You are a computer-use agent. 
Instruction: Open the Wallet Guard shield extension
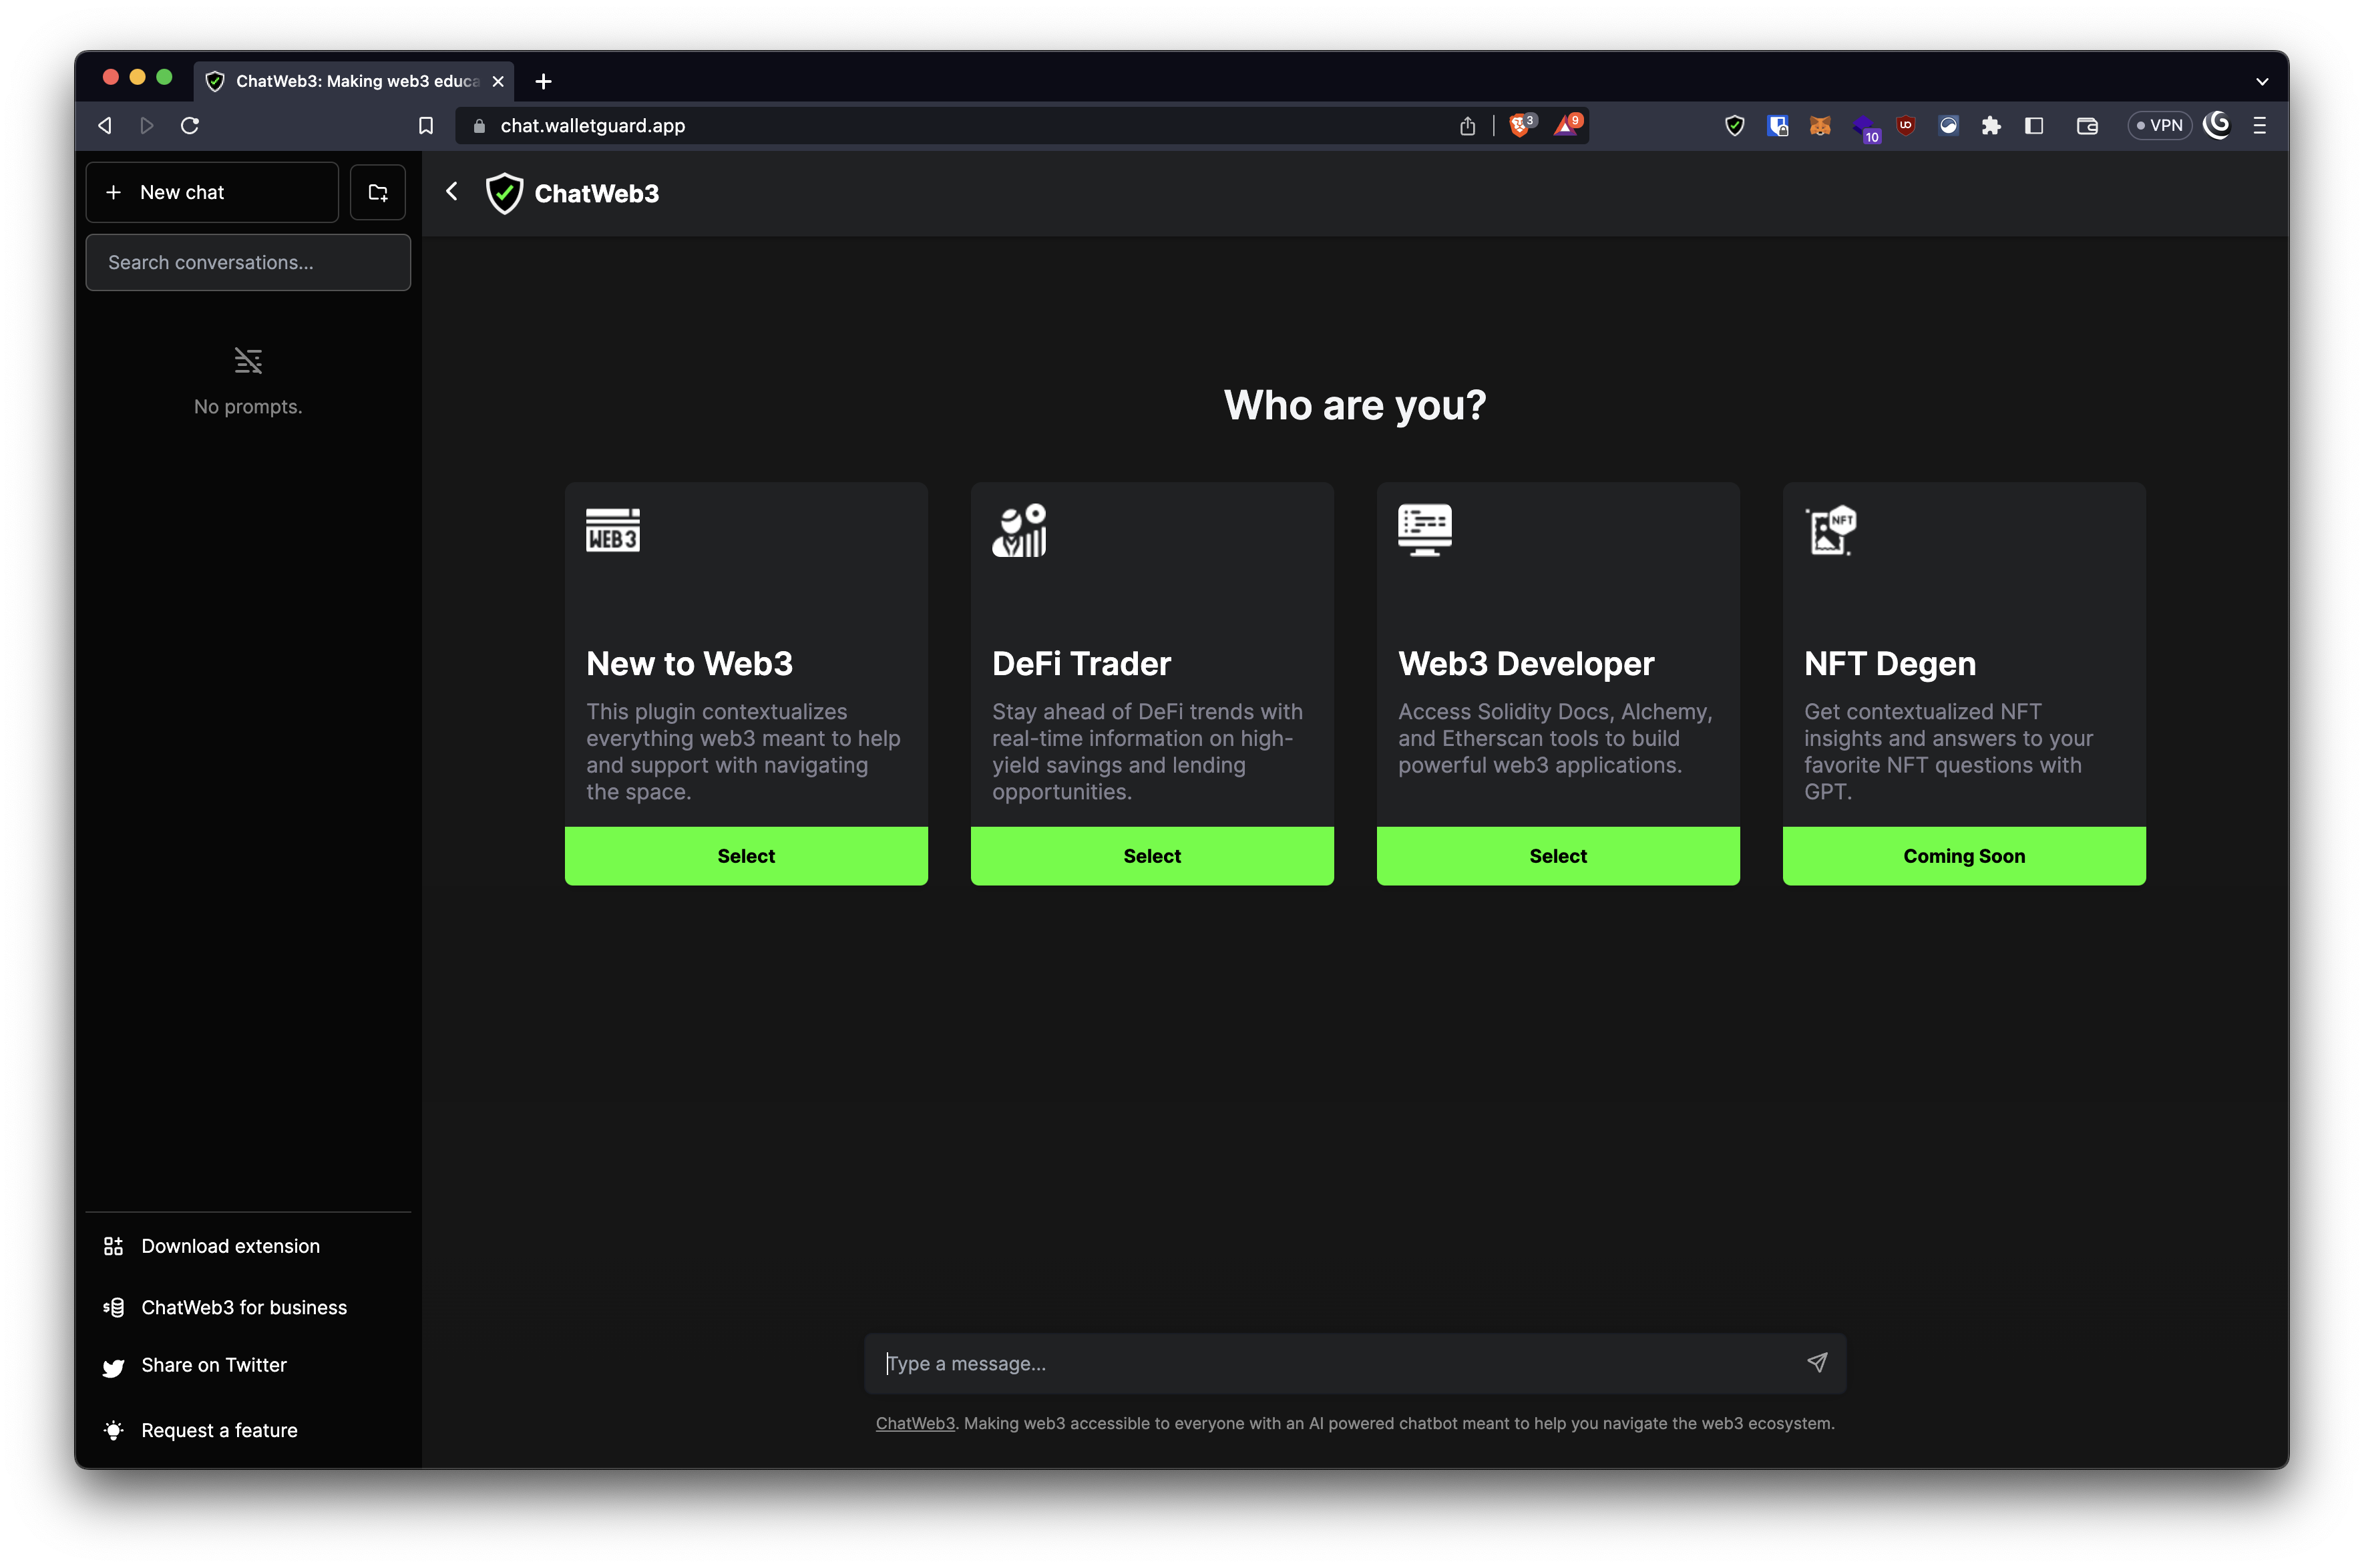tap(1735, 125)
